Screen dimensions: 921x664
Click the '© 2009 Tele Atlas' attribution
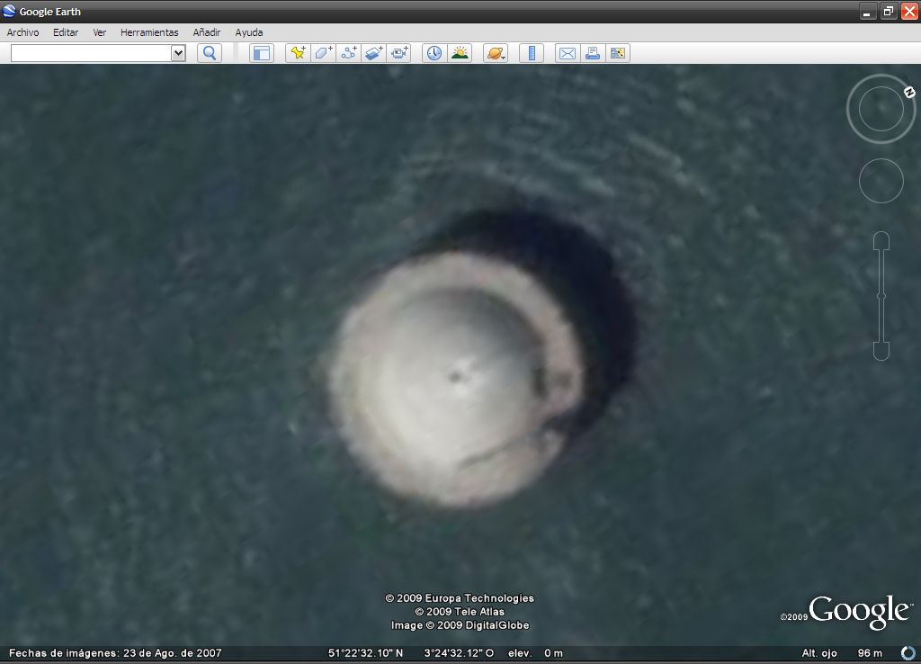tap(460, 612)
